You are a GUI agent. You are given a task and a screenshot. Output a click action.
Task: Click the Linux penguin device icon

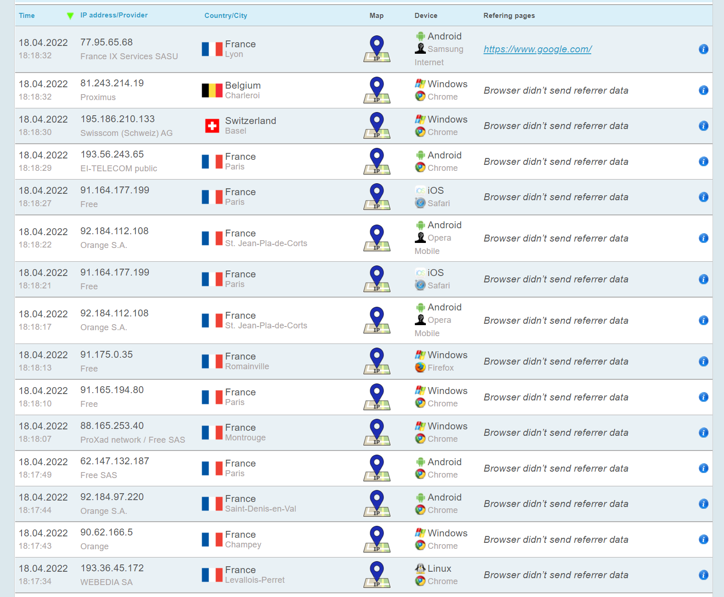point(420,569)
